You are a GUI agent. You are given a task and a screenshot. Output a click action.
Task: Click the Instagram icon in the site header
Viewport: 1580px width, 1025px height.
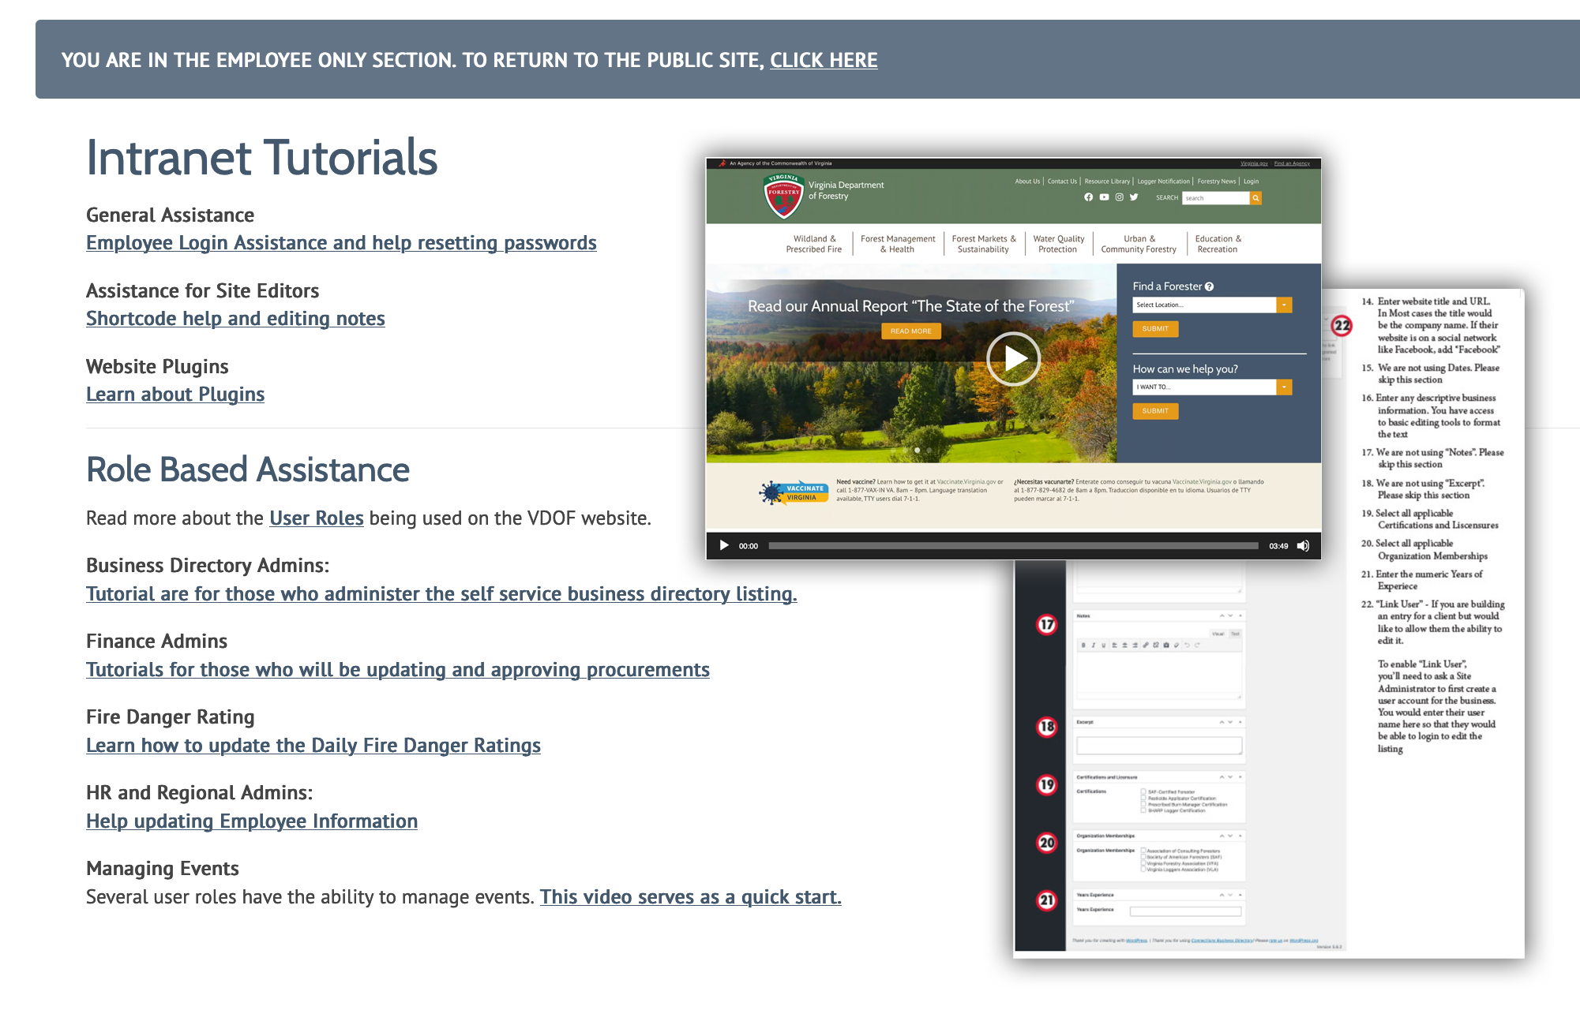point(1119,197)
